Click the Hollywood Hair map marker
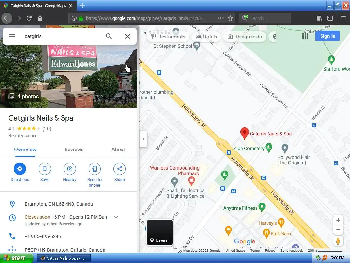Viewport: 350px width, 263px height. pos(285,149)
